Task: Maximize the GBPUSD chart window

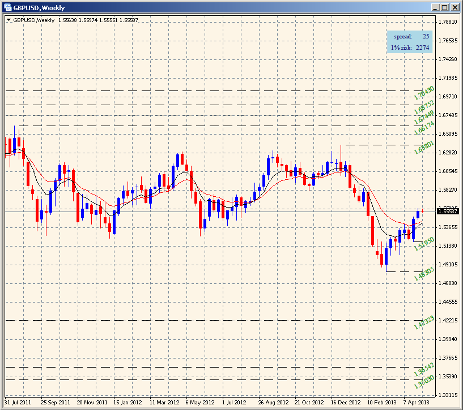Action: tap(444, 7)
